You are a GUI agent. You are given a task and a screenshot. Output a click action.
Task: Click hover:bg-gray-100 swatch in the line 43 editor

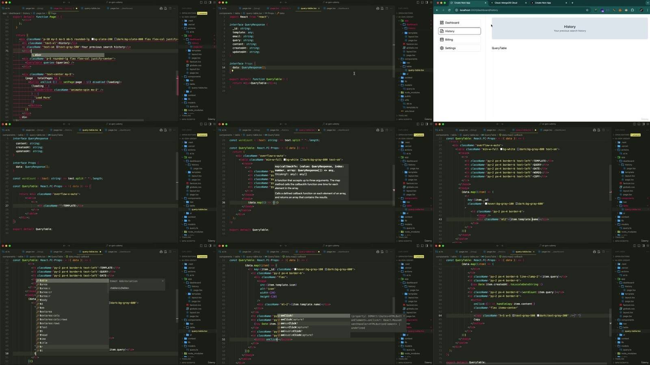tap(486, 204)
